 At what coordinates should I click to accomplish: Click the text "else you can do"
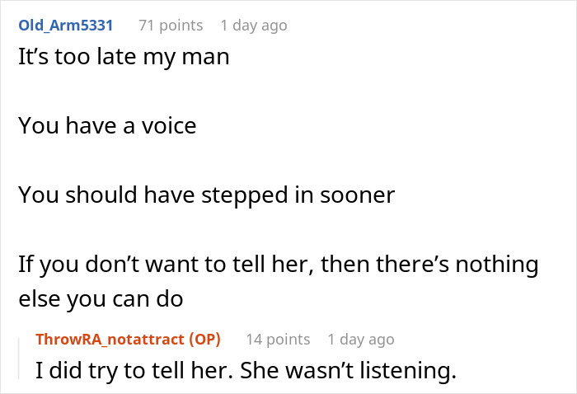(101, 299)
